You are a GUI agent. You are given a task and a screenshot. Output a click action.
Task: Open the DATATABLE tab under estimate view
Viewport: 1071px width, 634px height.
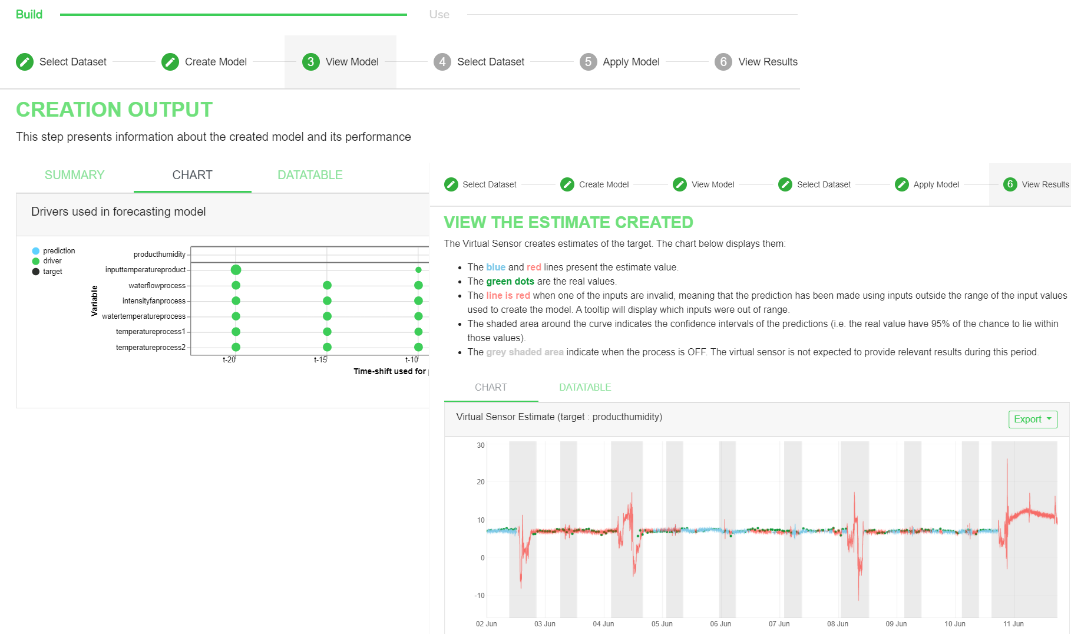coord(585,388)
